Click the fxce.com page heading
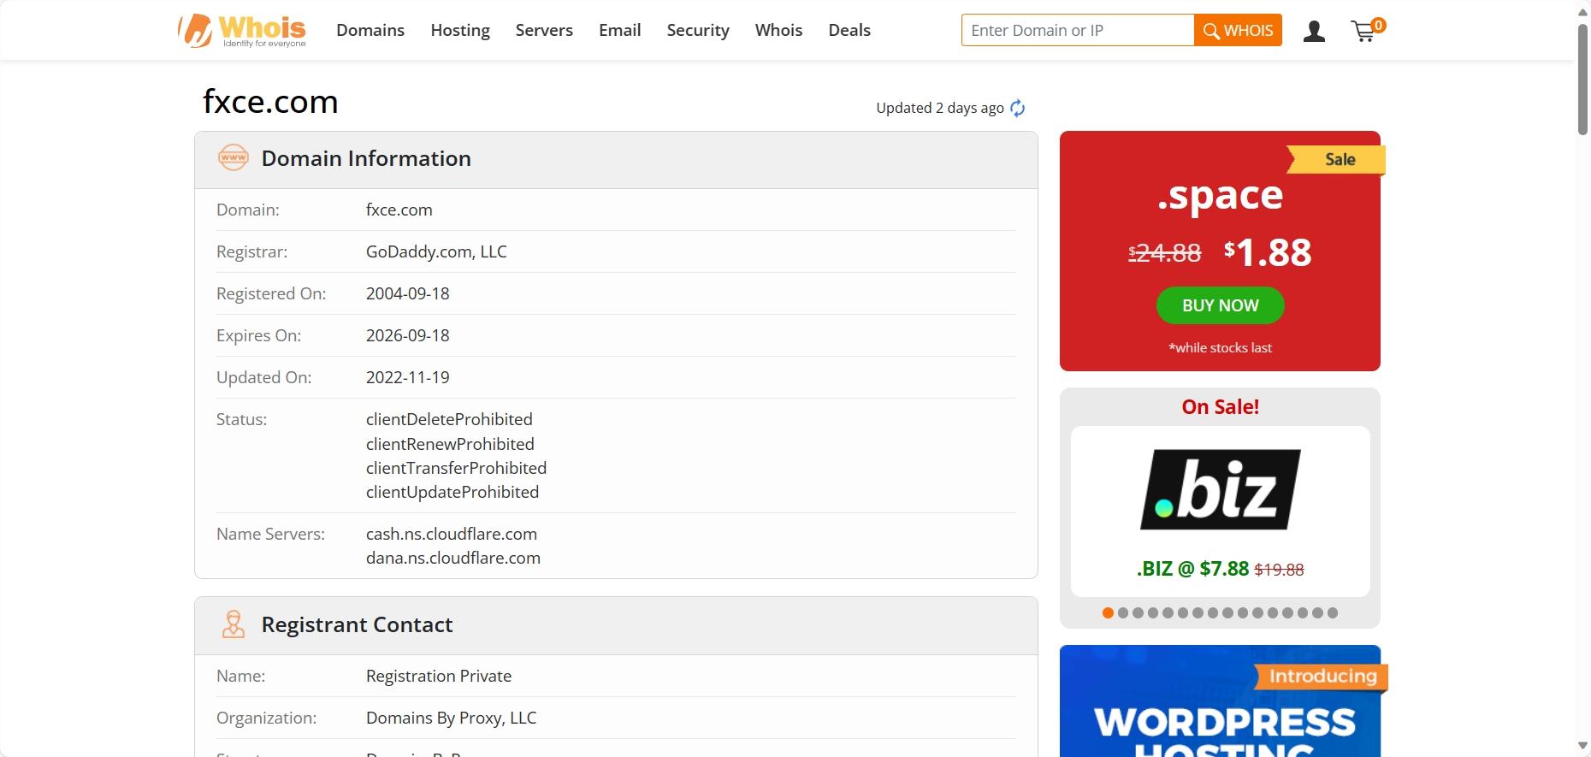Viewport: 1591px width, 757px height. pyautogui.click(x=270, y=102)
